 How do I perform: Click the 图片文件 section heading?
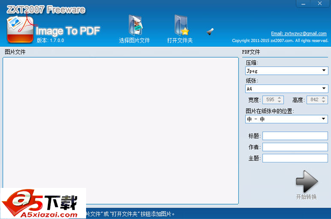pyautogui.click(x=15, y=52)
